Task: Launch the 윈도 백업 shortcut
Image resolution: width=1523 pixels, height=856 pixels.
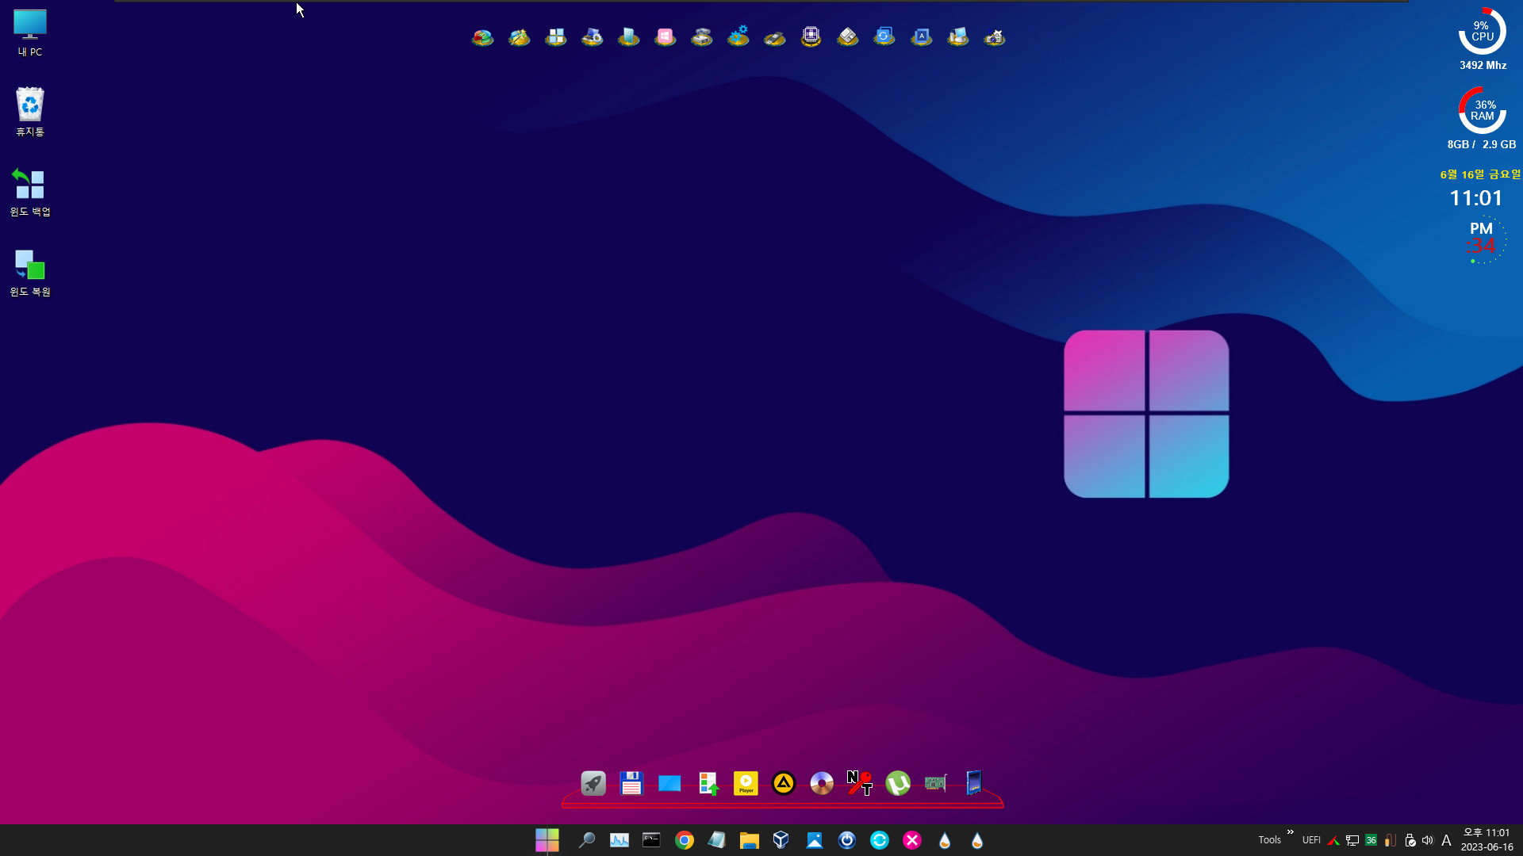Action: (30, 192)
